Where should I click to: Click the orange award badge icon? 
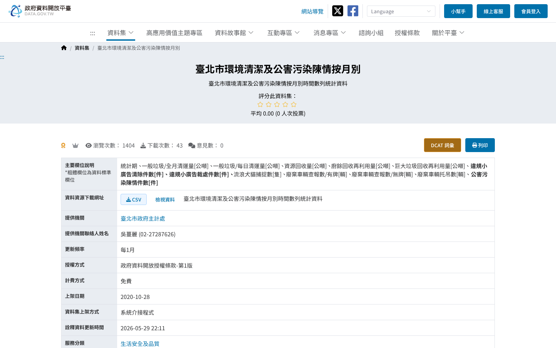[x=63, y=145]
